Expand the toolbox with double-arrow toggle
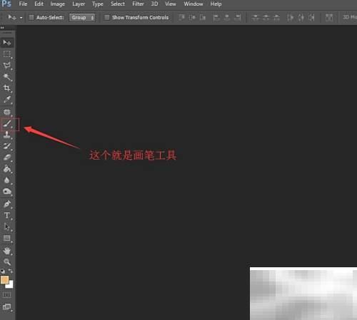 (2, 28)
